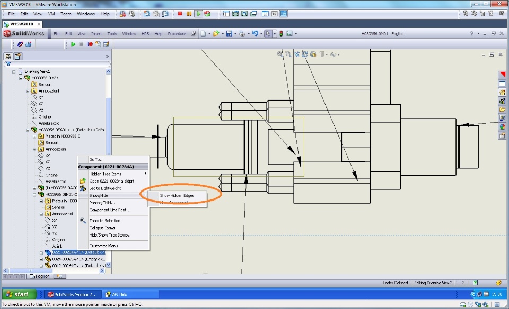
Task: Click the VMware Reset icon
Action: (207, 14)
